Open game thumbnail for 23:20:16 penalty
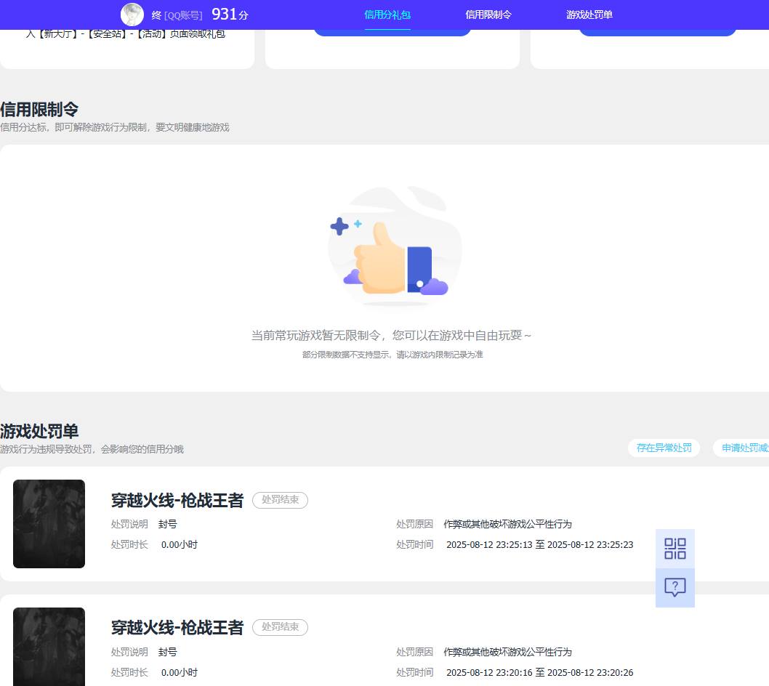The image size is (769, 686). point(49,647)
